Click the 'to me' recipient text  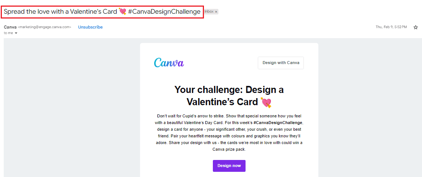(x=9, y=33)
